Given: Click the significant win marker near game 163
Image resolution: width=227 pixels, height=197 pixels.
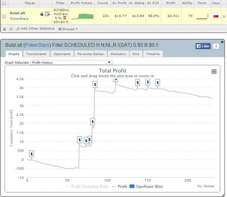Looking at the screenshot, I should [158, 82].
